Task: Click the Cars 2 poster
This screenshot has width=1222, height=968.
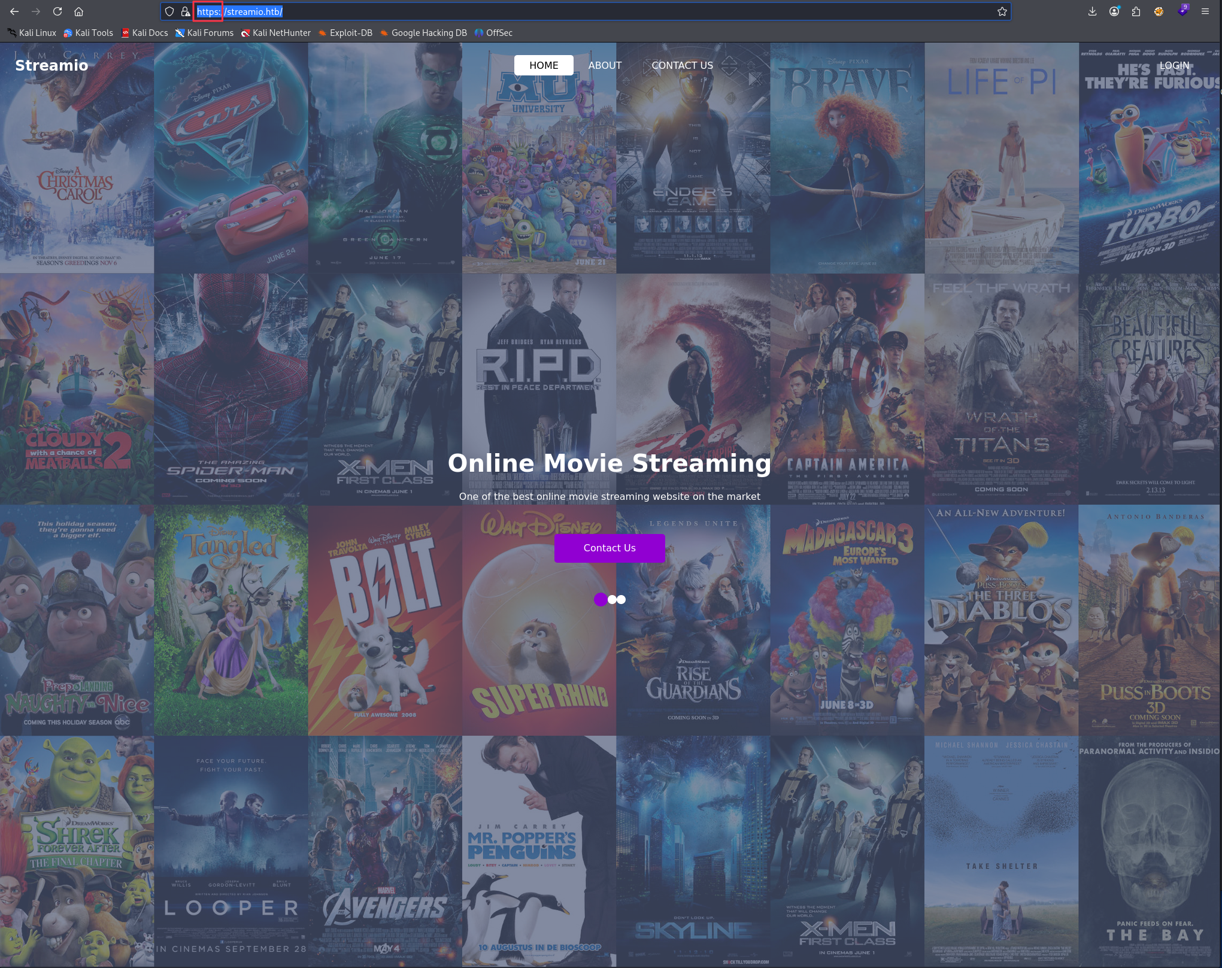Action: tap(231, 158)
